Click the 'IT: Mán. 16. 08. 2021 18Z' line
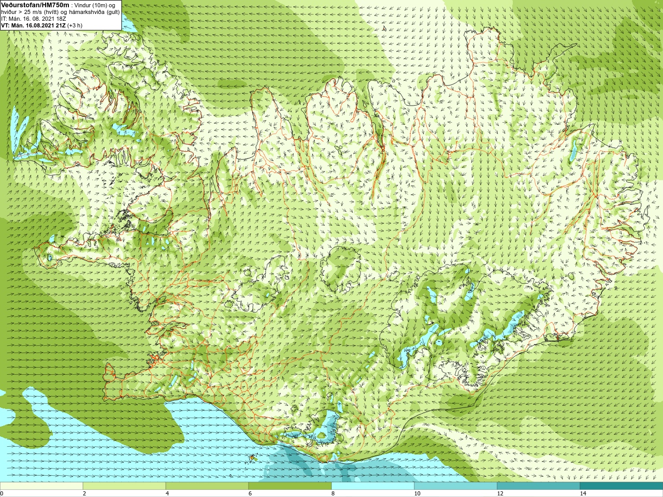This screenshot has width=663, height=497. pos(34,19)
